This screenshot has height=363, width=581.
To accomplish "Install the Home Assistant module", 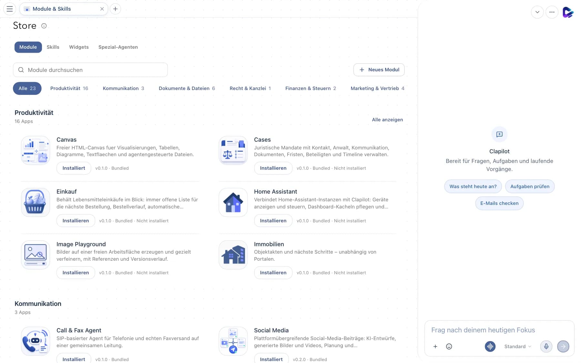I will 273,221.
